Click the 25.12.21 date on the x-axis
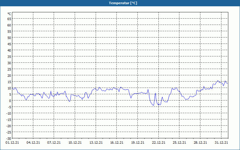Viewport: 240px width, 150px height. (x=179, y=143)
